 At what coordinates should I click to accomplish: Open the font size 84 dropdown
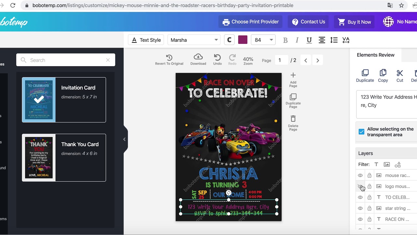click(x=264, y=40)
